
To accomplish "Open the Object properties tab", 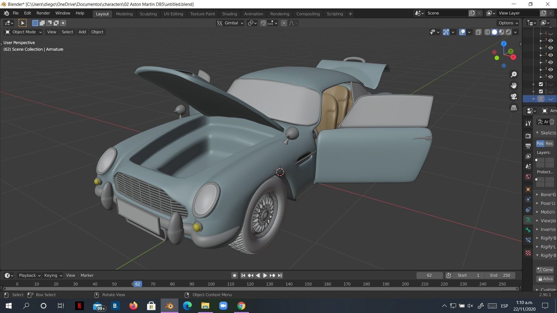I will (528, 189).
